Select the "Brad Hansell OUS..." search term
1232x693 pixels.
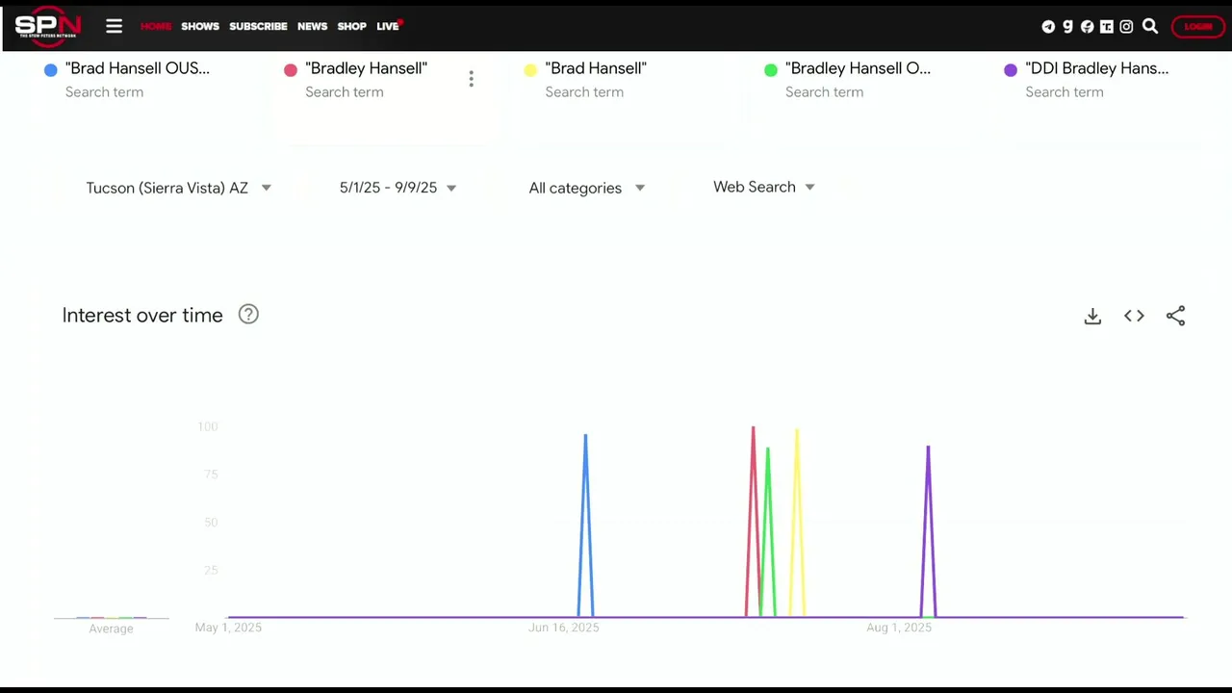click(137, 68)
